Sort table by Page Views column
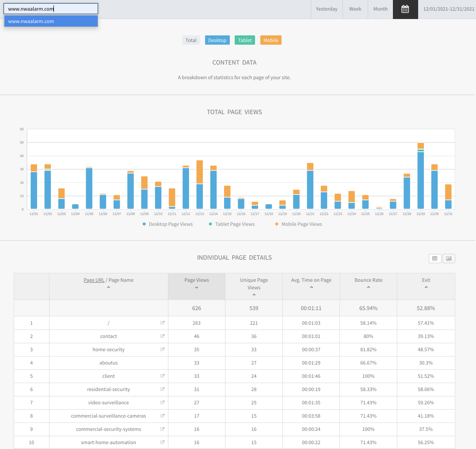The image size is (476, 449). [x=196, y=283]
